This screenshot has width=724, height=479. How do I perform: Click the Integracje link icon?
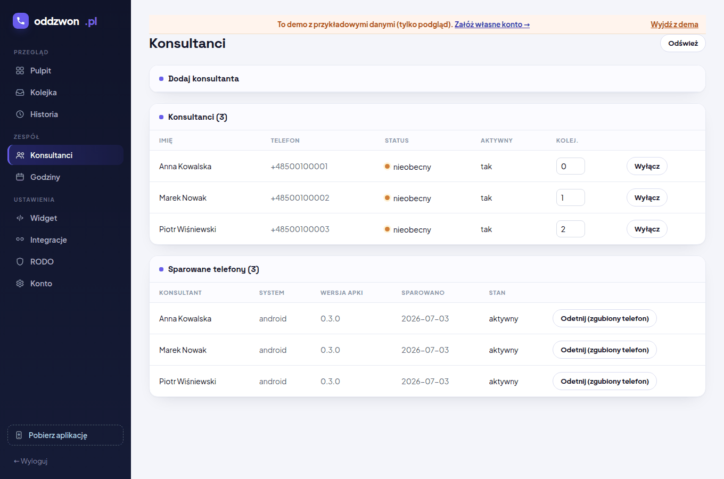[x=20, y=240]
